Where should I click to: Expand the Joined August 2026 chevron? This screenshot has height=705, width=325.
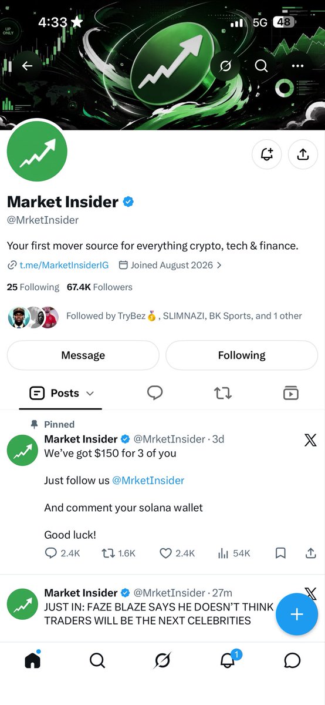click(219, 265)
